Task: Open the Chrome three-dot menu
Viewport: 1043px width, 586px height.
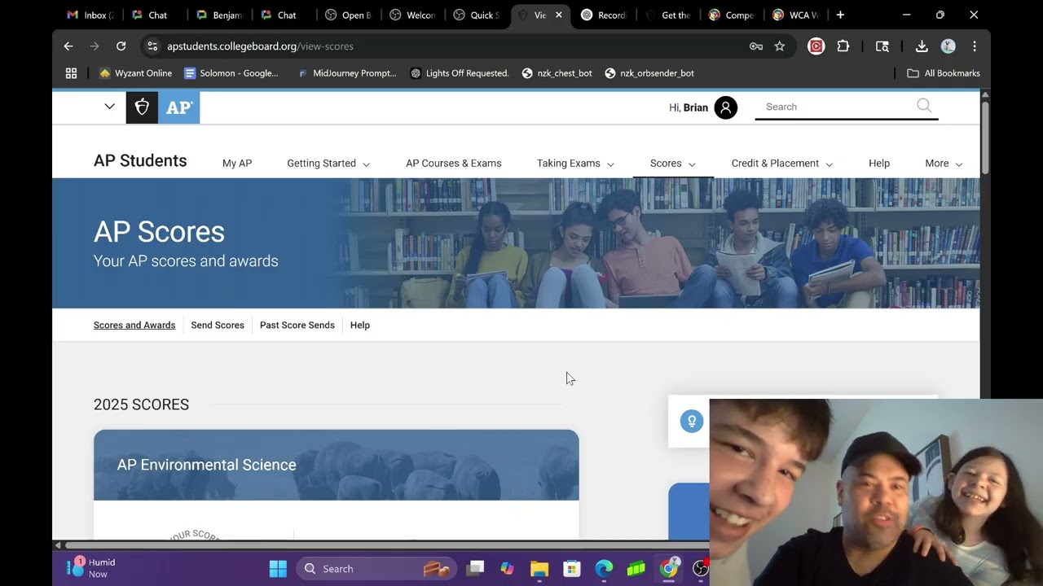Action: (x=975, y=46)
